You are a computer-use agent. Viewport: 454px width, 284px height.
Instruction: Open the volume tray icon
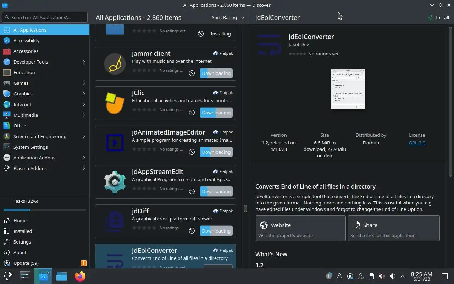[392, 276]
